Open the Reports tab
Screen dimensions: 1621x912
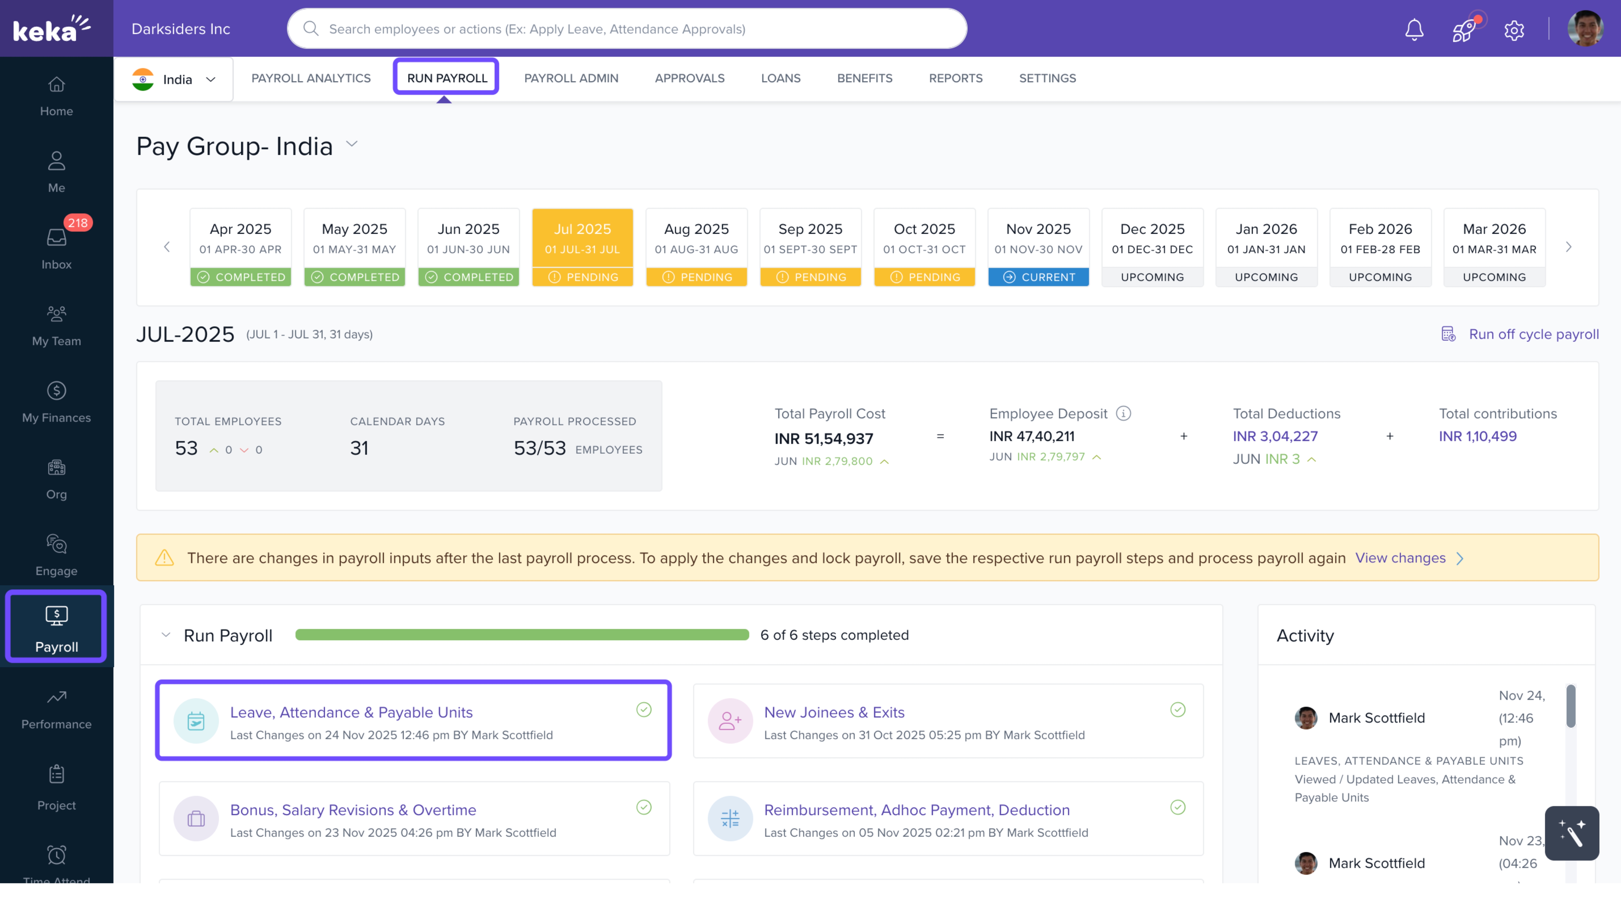pos(955,78)
